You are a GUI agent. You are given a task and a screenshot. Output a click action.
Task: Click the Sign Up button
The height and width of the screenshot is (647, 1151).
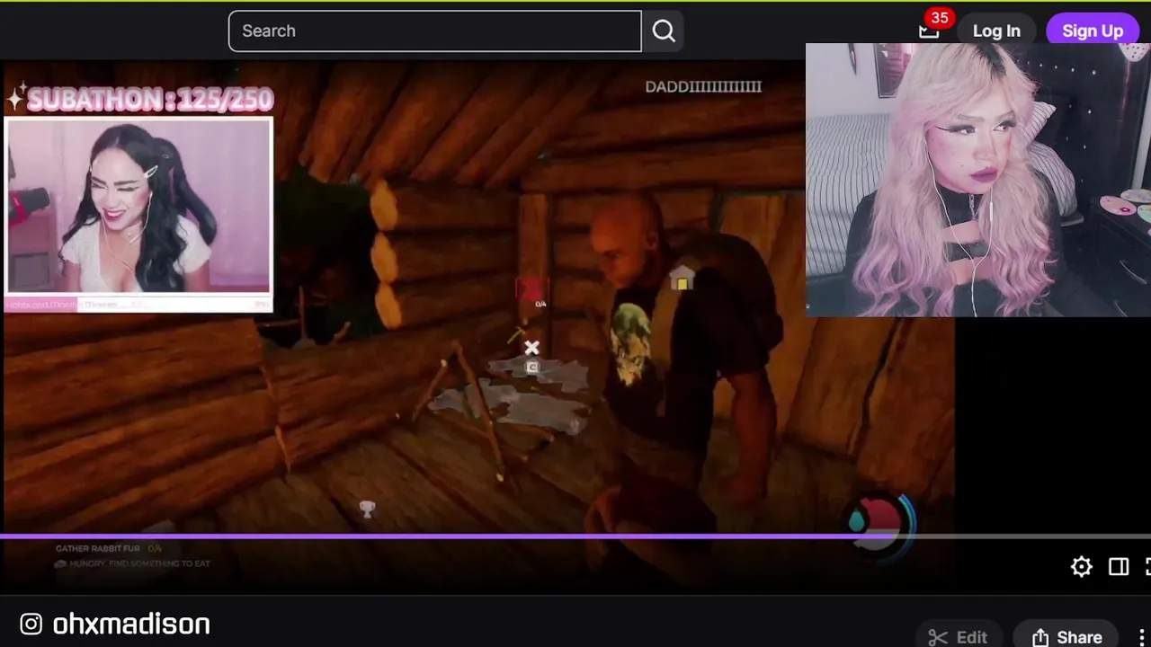1092,31
